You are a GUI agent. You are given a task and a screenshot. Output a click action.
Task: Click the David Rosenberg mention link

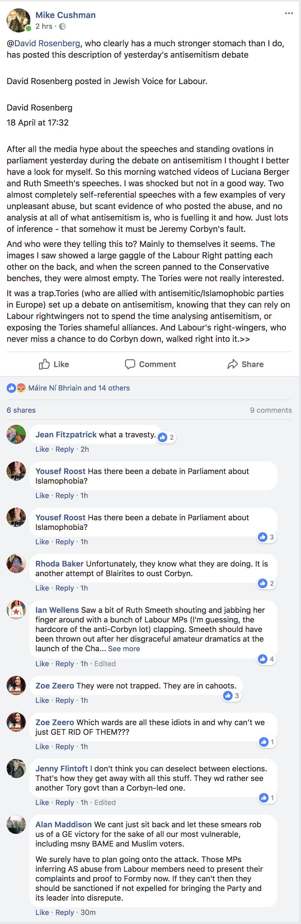point(47,43)
